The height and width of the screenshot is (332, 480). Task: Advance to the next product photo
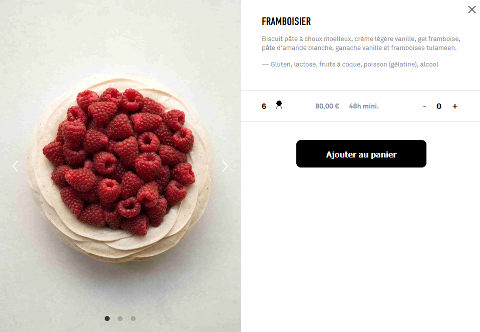(x=225, y=166)
